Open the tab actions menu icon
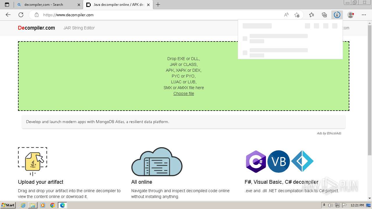372x209 pixels. pos(7,5)
